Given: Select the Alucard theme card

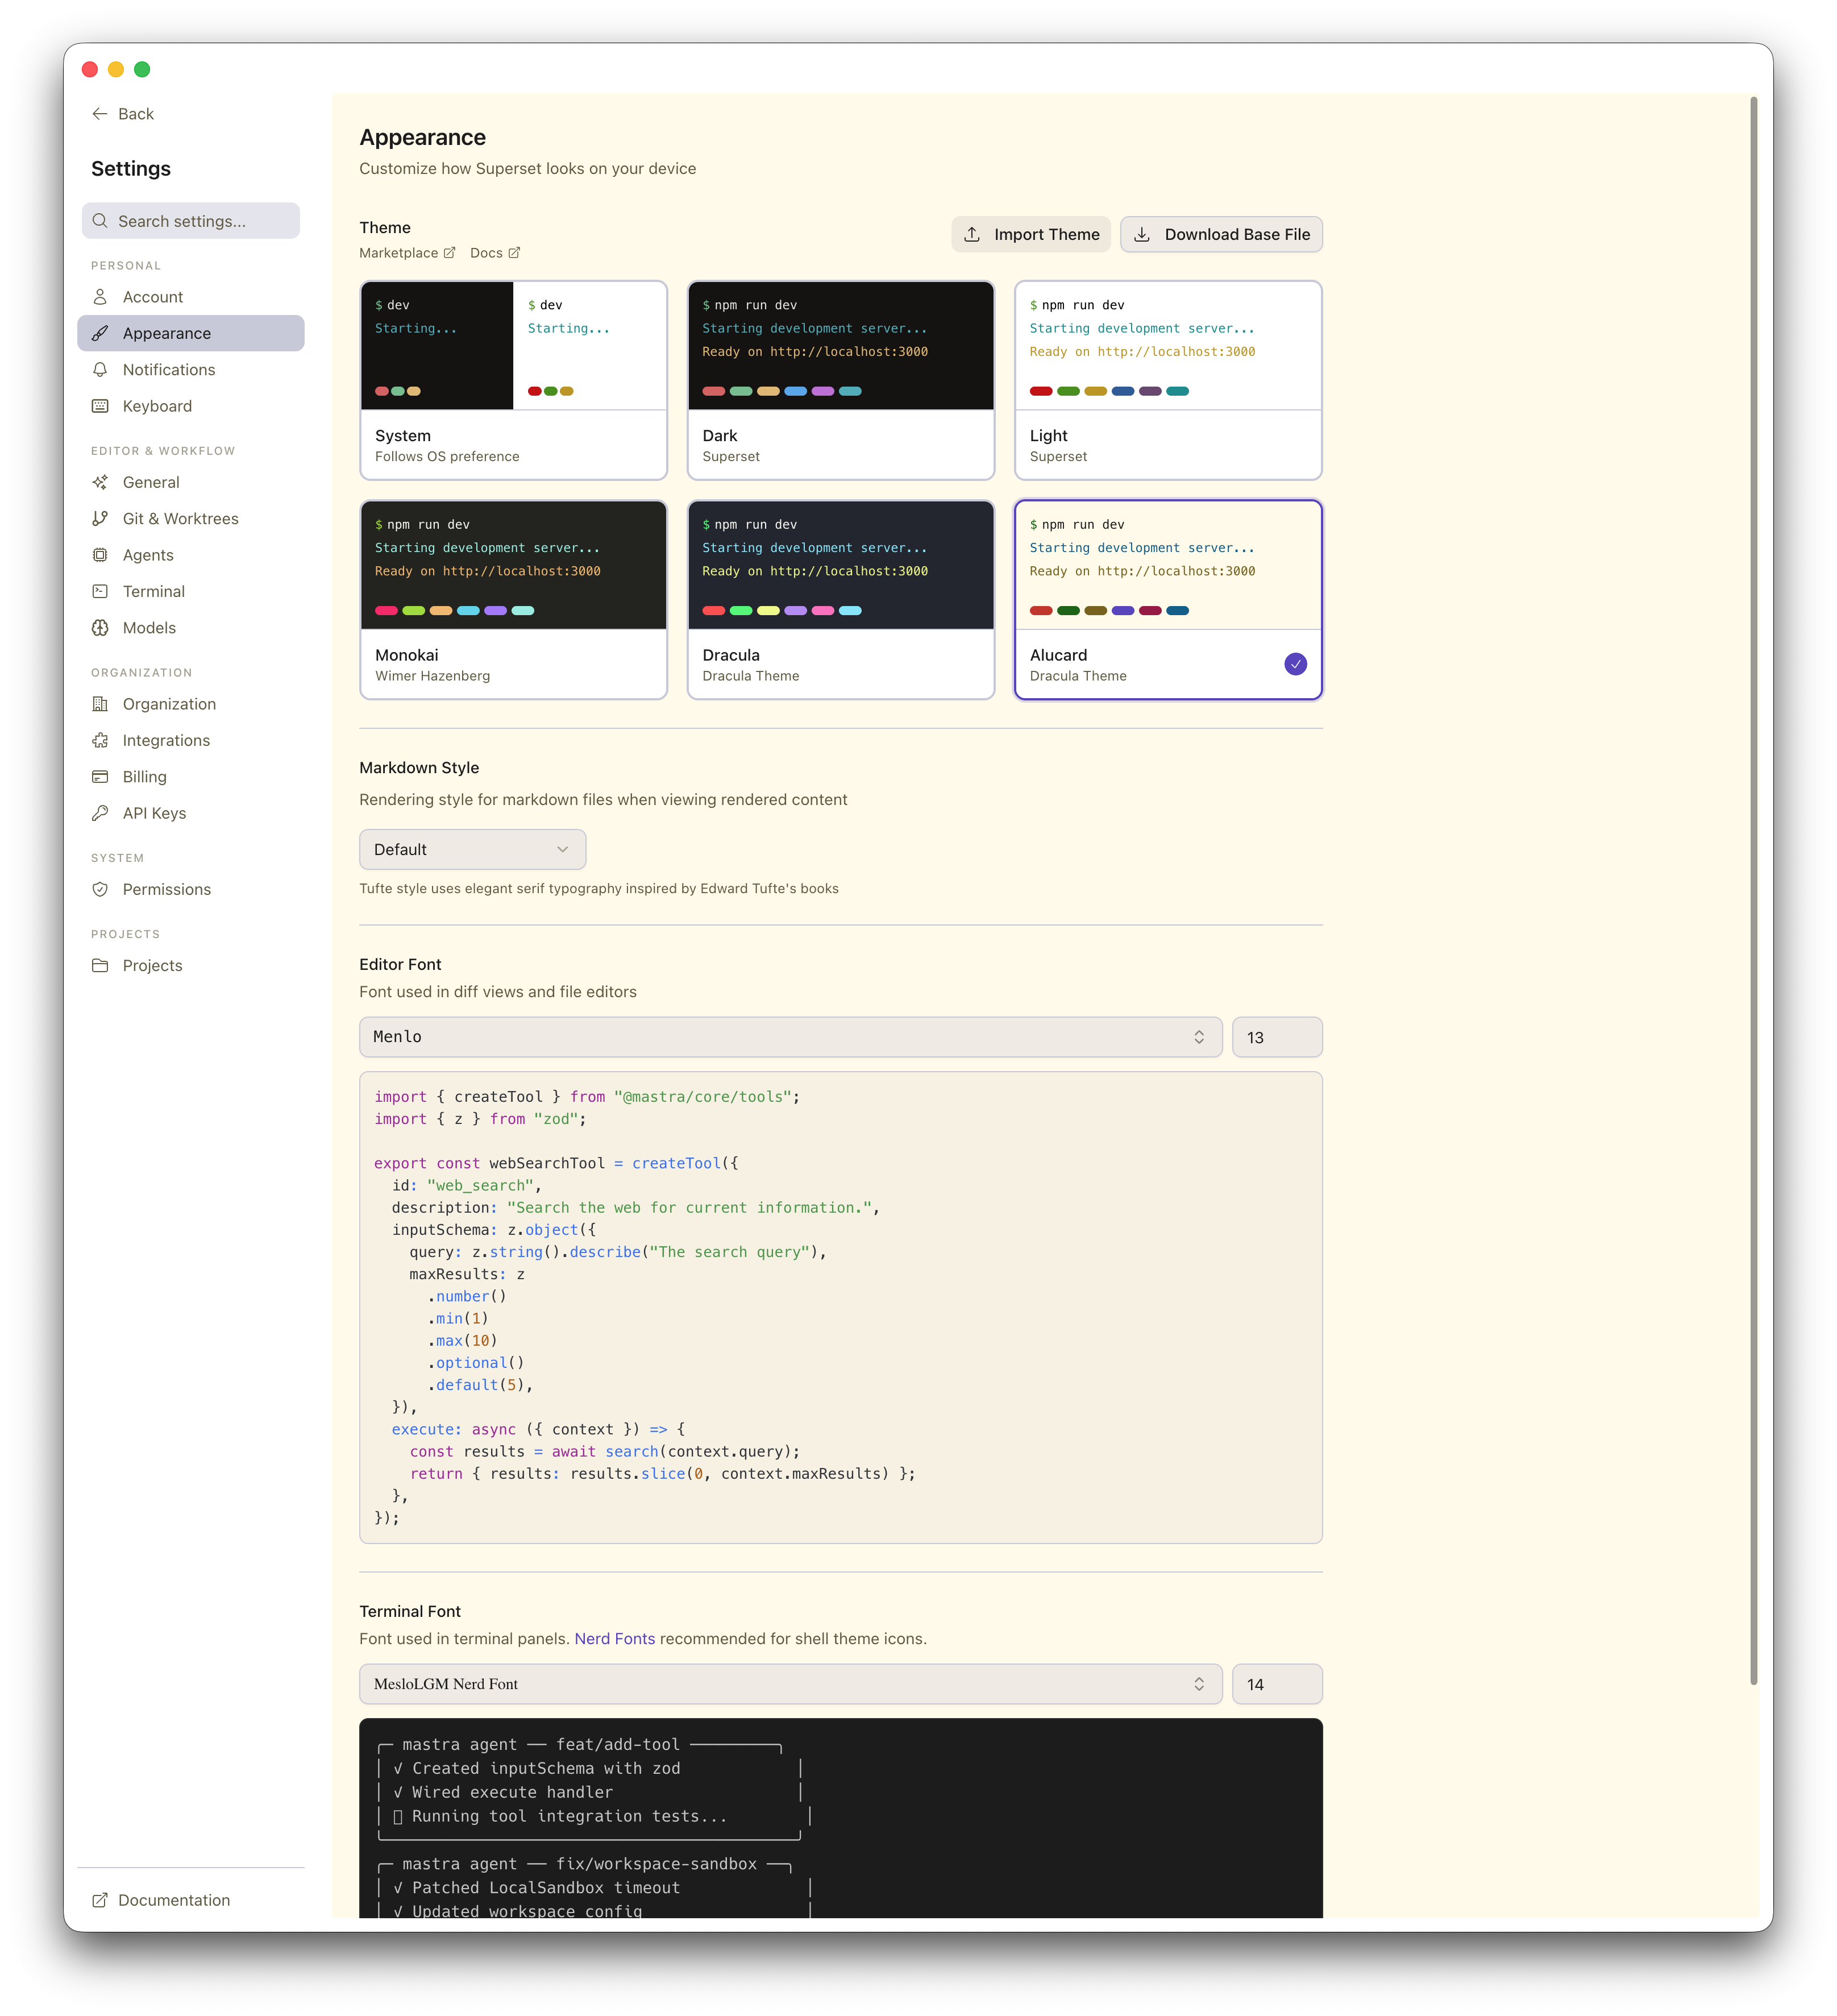Looking at the screenshot, I should (x=1168, y=600).
